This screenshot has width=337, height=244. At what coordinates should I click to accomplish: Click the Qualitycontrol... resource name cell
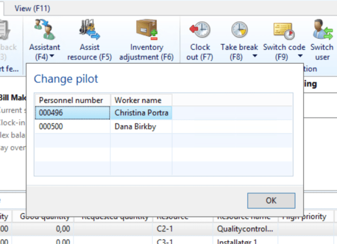245,229
